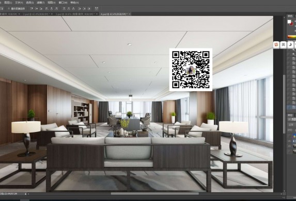This screenshot has height=201, width=296.
Task: Open the 窗口(W) menu
Action: tap(63, 3)
